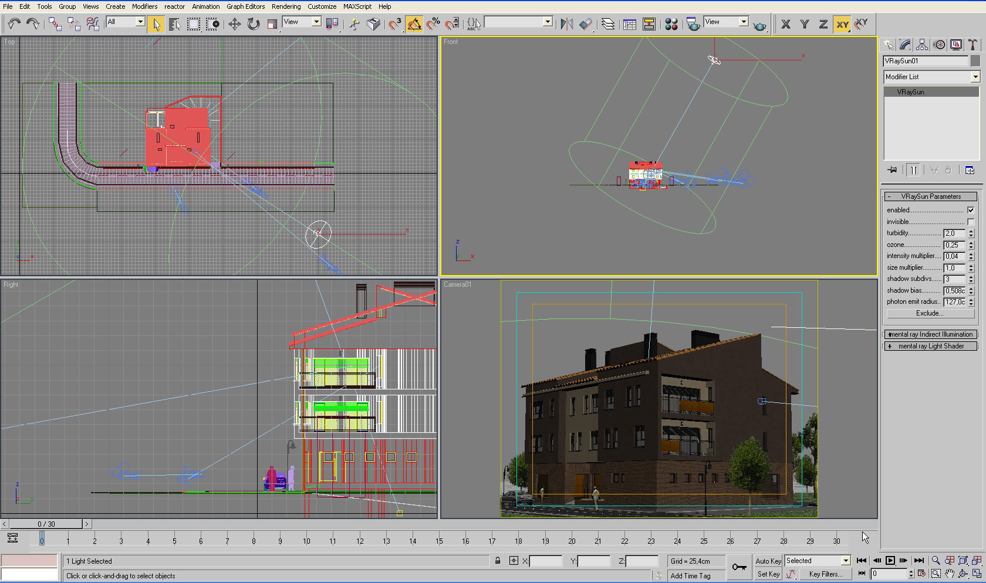Click the 0 / 30 time slider

[46, 524]
